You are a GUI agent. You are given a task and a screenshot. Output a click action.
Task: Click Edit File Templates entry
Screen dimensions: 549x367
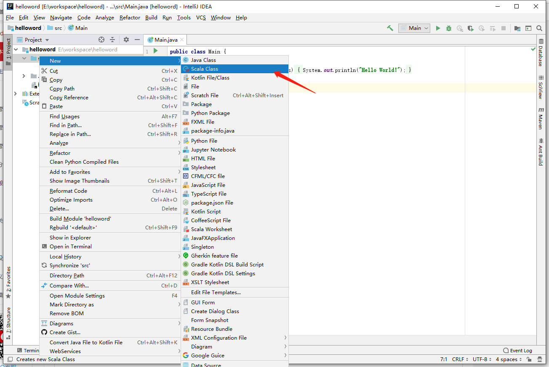[x=235, y=292]
